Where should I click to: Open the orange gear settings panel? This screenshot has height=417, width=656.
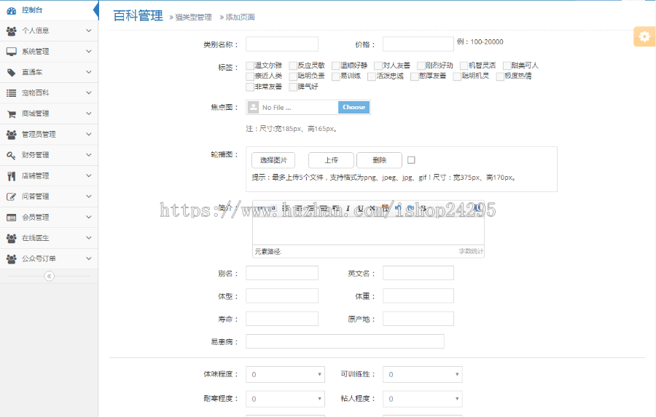(644, 37)
